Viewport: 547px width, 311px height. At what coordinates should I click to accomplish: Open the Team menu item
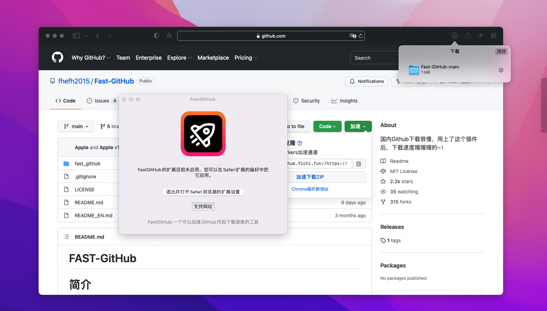[123, 58]
